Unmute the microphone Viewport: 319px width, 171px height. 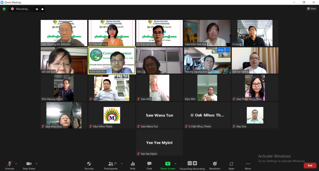(10, 165)
